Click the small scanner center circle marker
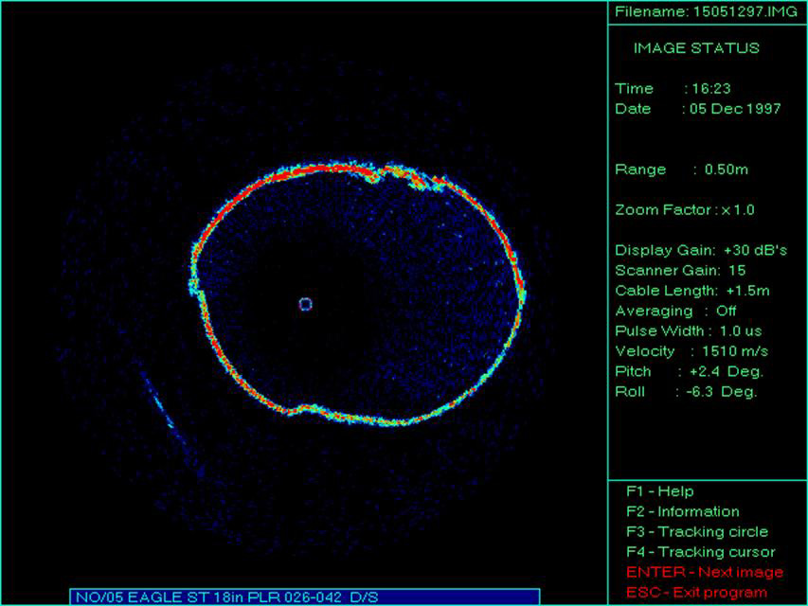This screenshot has width=808, height=606. (306, 305)
